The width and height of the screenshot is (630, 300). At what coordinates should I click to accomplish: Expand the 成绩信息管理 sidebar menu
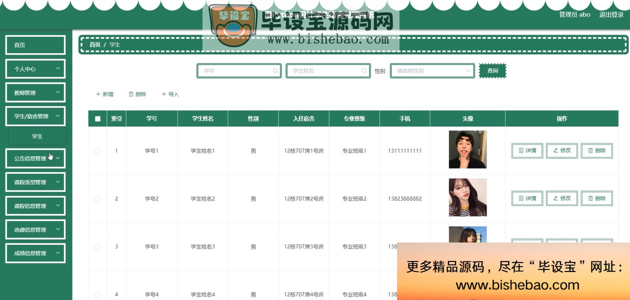pos(35,253)
